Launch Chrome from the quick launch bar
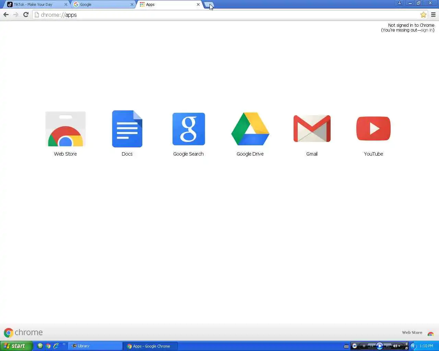439x351 pixels. [48, 346]
